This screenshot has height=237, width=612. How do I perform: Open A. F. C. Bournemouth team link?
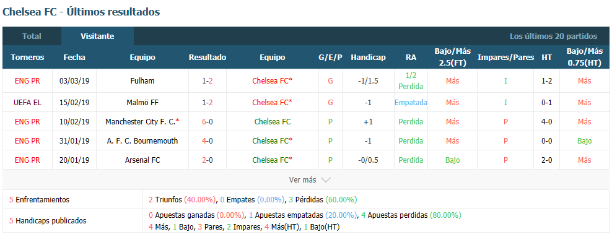coord(142,140)
